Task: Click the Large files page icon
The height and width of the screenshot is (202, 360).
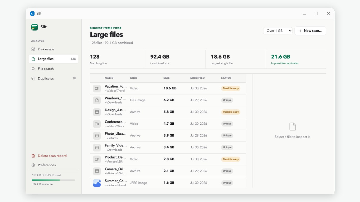Action: click(x=33, y=59)
